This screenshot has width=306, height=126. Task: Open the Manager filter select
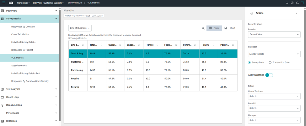pyautogui.click(x=274, y=120)
